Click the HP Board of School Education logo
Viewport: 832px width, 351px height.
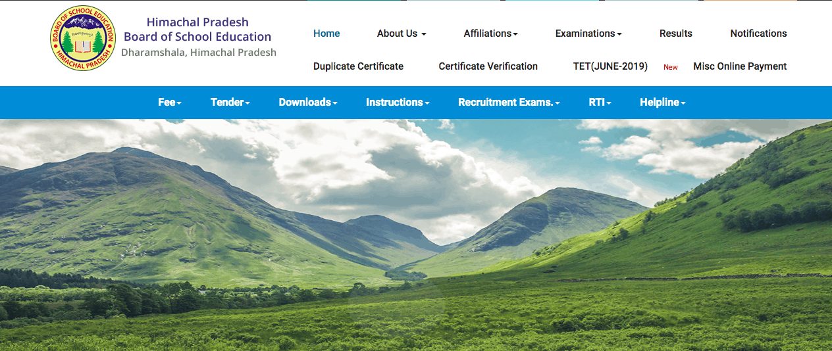coord(83,38)
